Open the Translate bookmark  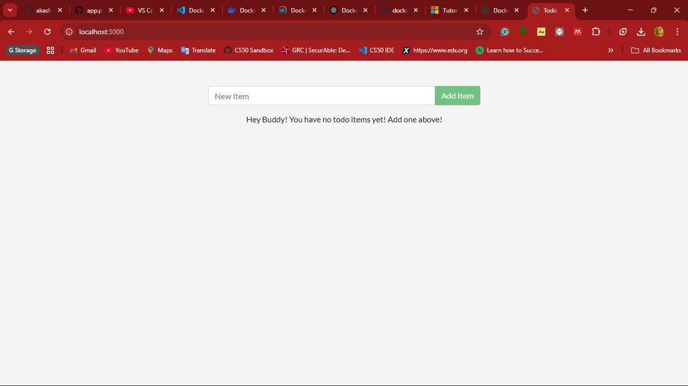[x=198, y=50]
